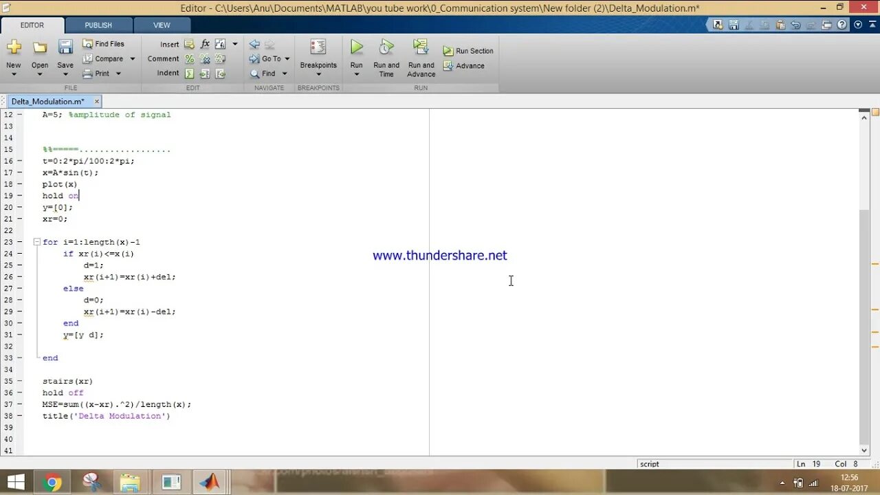
Task: Click the wrap comments icon
Action: tap(220, 59)
